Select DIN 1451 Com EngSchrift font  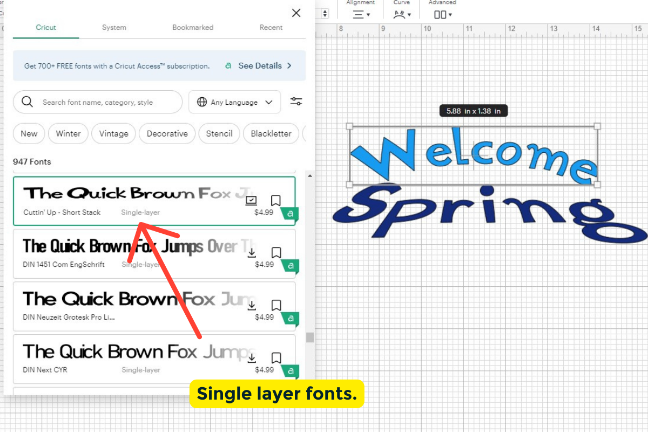tap(154, 254)
